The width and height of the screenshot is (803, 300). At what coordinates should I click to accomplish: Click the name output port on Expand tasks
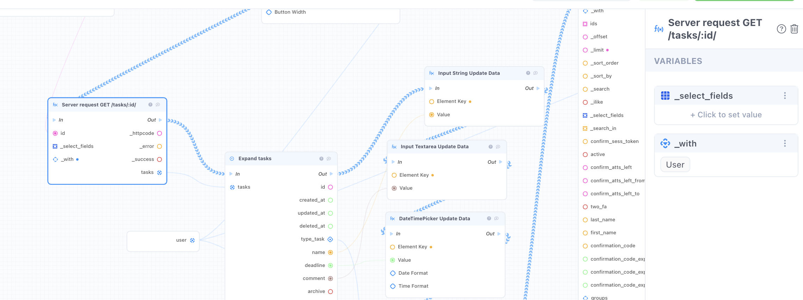[330, 252]
